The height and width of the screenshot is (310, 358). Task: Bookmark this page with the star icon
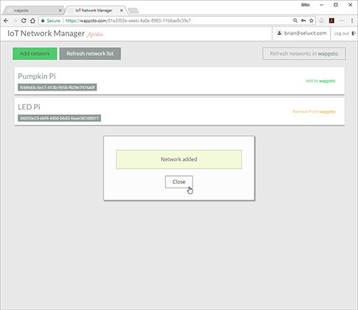point(311,21)
